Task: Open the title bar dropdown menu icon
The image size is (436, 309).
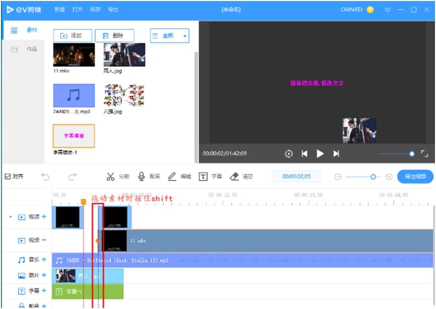Action: click(387, 10)
